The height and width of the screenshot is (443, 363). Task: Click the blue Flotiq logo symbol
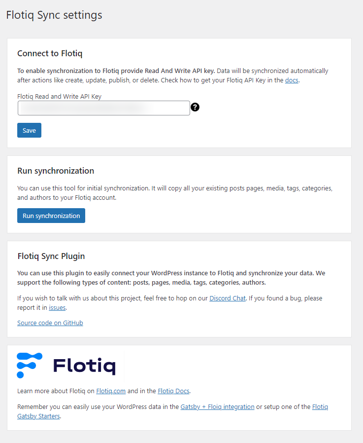[x=30, y=366]
